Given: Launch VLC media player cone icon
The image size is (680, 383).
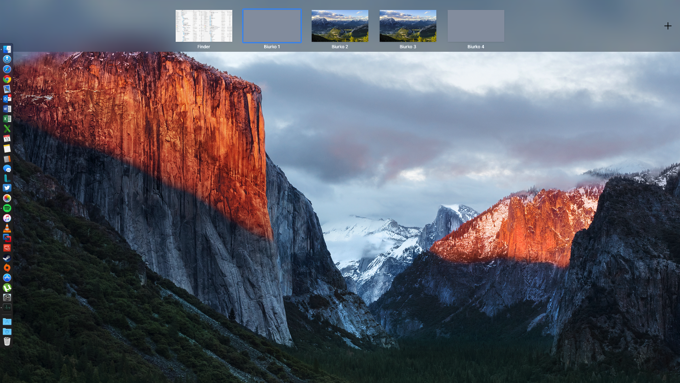Looking at the screenshot, I should click(7, 228).
